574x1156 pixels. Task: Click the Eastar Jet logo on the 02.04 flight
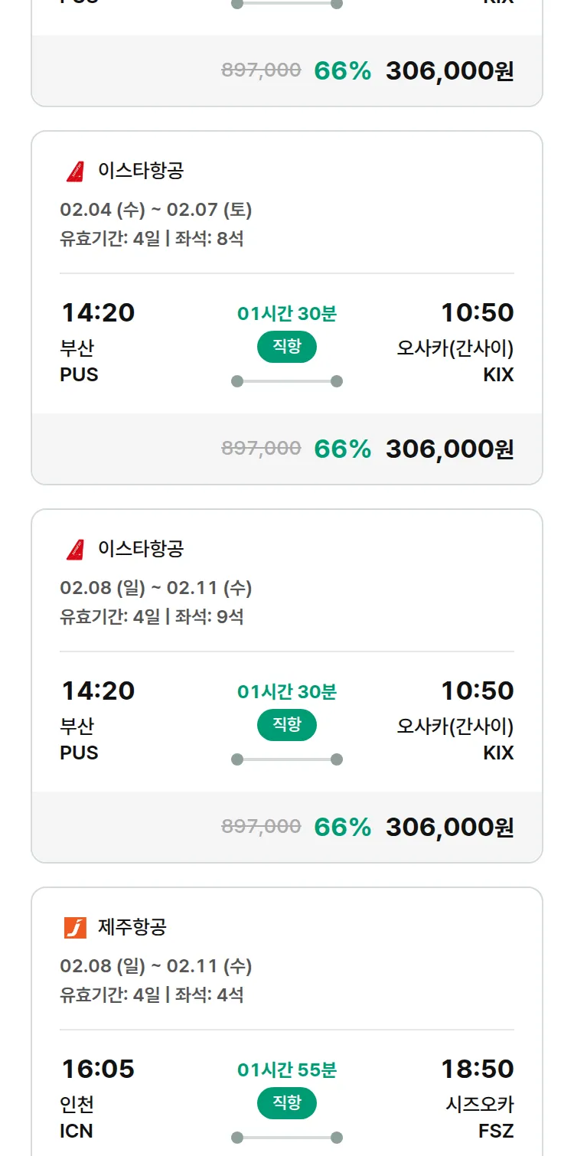[75, 171]
